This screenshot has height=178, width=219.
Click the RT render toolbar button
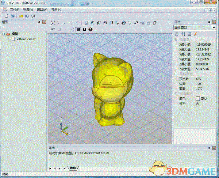pos(53,29)
